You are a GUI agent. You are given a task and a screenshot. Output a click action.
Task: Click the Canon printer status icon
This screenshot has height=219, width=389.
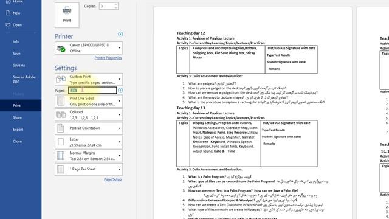(x=61, y=49)
